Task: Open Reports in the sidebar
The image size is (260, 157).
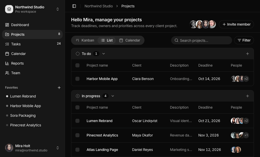Action: [x=32, y=63]
